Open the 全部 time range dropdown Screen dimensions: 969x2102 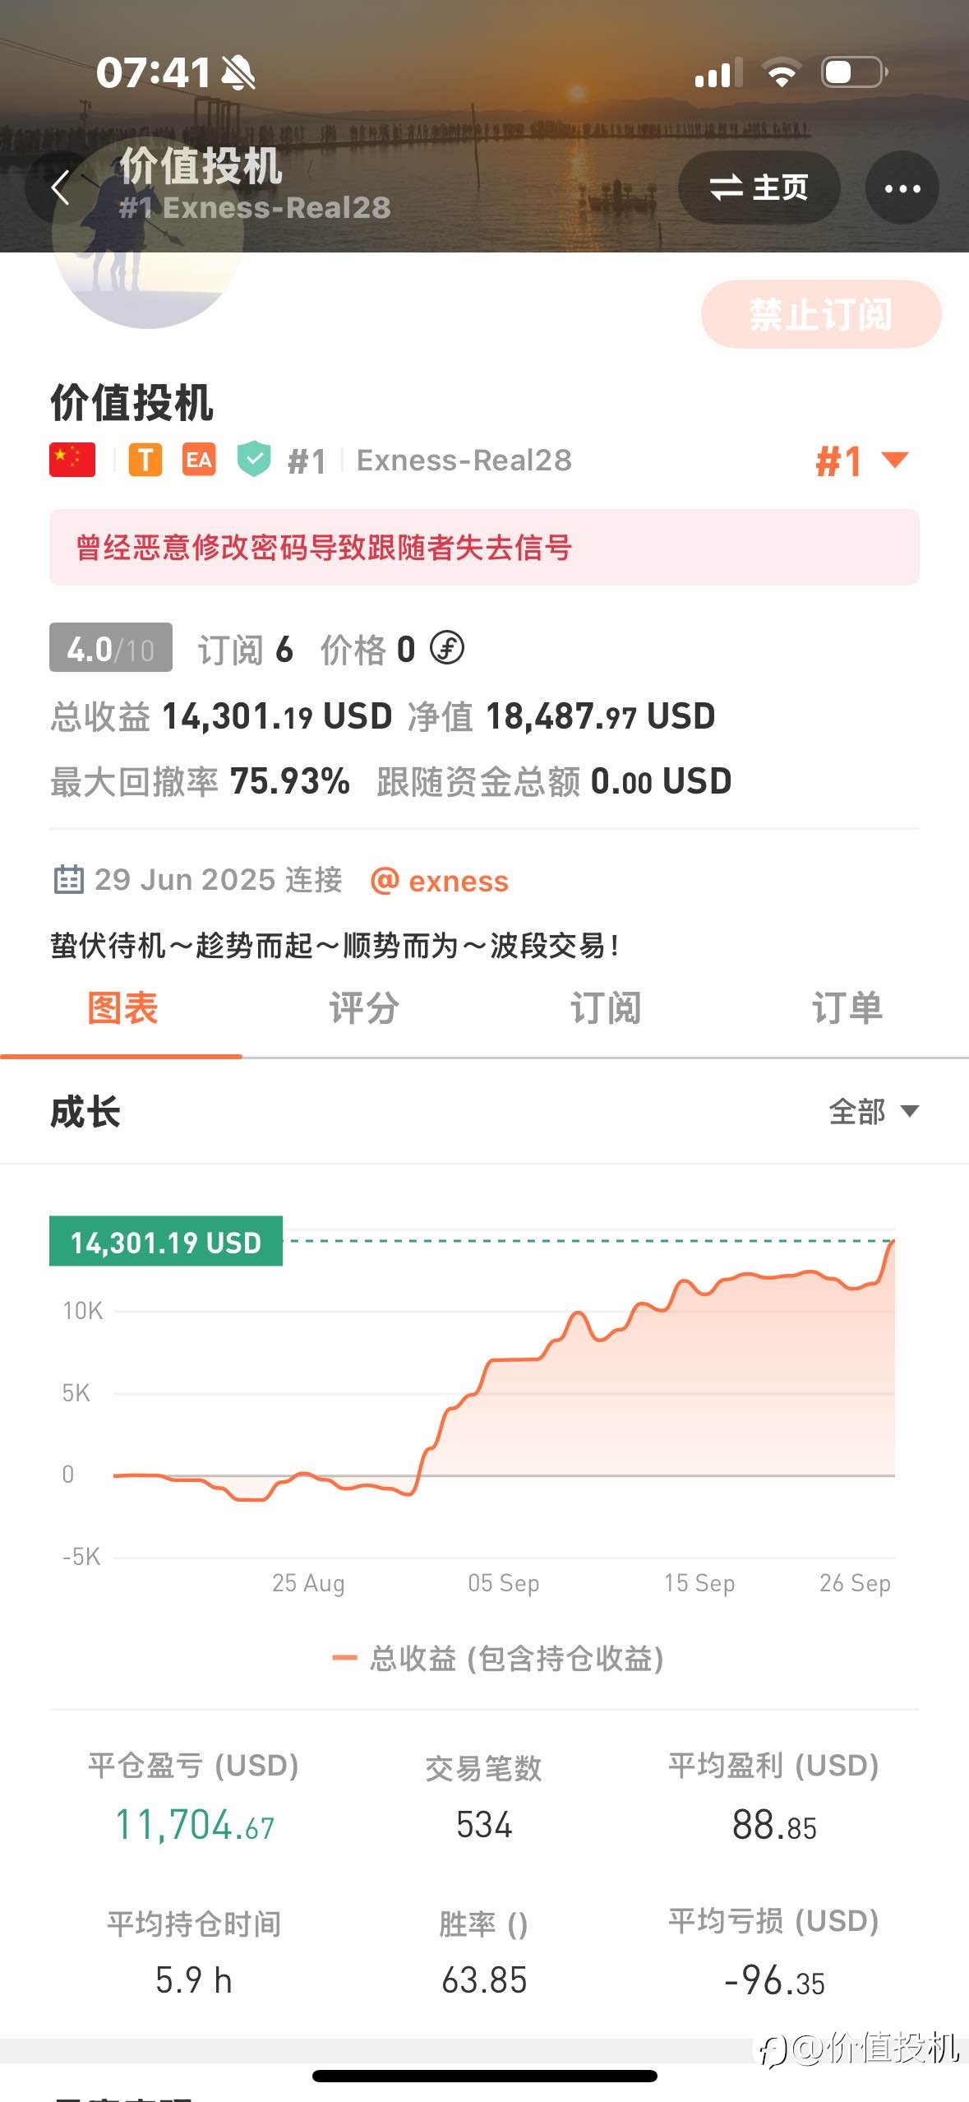point(873,1112)
